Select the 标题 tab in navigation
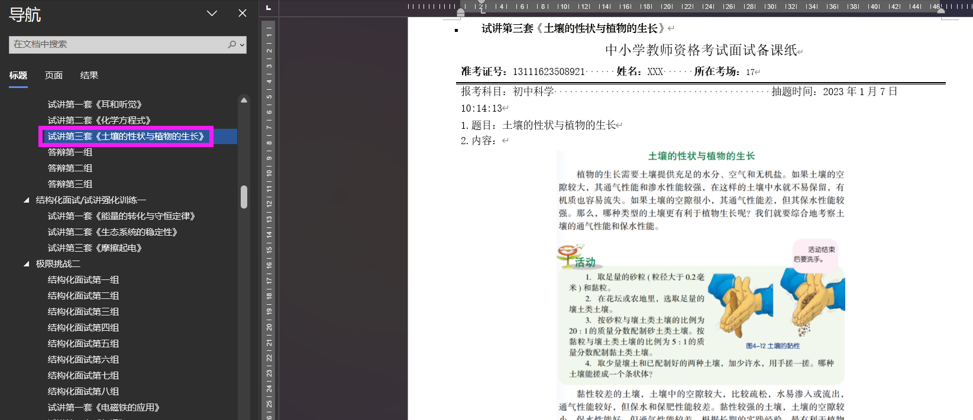The image size is (973, 420). [x=18, y=76]
